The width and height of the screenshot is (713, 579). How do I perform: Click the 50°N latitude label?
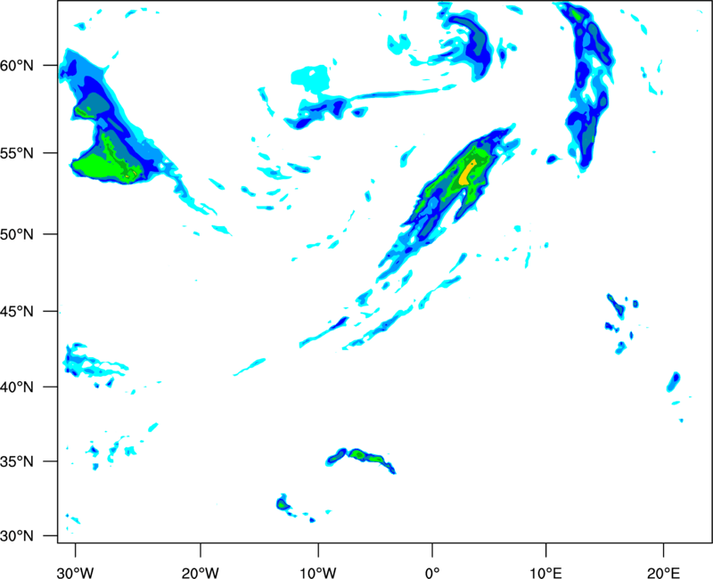[17, 234]
